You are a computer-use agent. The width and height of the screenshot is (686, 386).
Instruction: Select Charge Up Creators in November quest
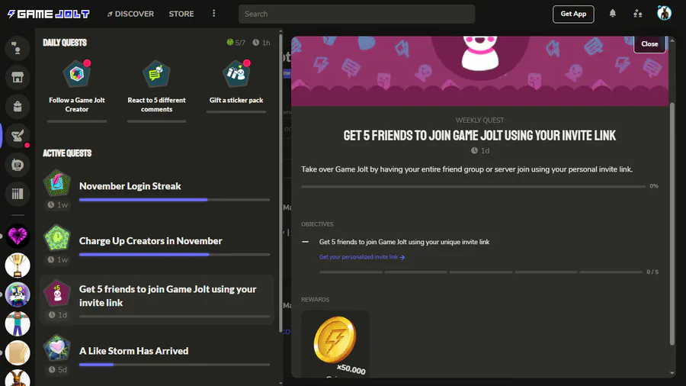click(156, 245)
